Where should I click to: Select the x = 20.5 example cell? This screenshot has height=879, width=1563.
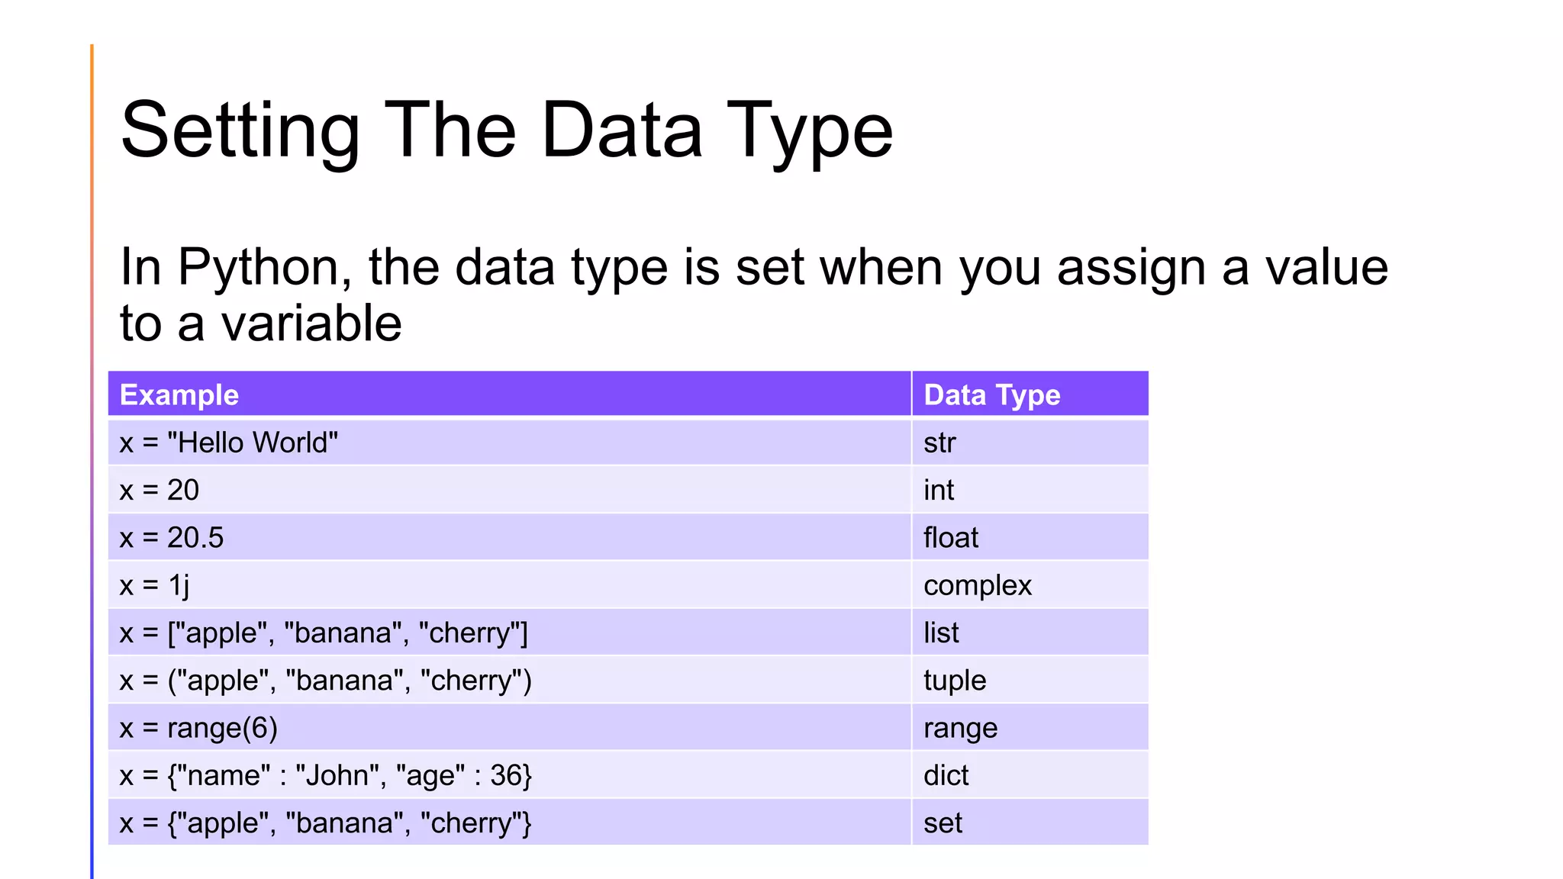(x=510, y=537)
